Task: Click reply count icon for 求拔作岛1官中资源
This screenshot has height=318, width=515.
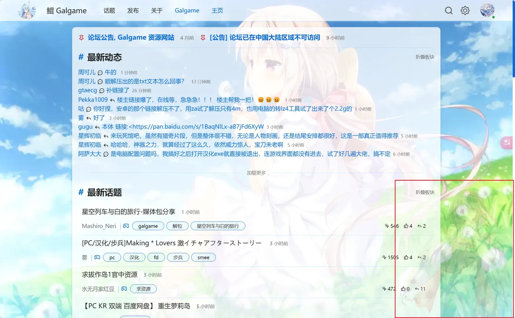Action: [417, 289]
